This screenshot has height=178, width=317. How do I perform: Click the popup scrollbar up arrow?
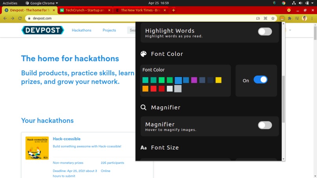click(284, 24)
